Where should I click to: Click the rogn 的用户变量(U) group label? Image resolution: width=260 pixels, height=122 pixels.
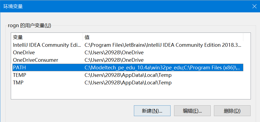pyautogui.click(x=28, y=26)
